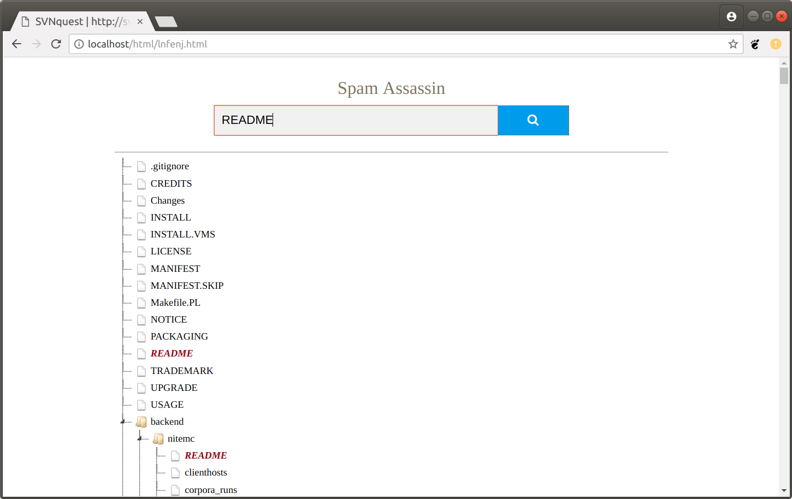Open the USAGE file

click(167, 405)
